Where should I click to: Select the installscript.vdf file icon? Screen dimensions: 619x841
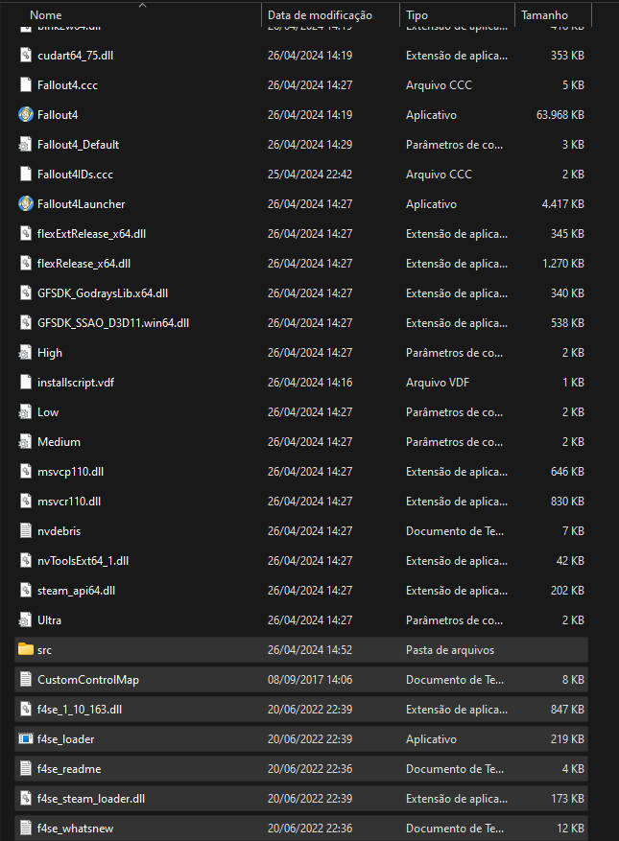click(x=26, y=383)
